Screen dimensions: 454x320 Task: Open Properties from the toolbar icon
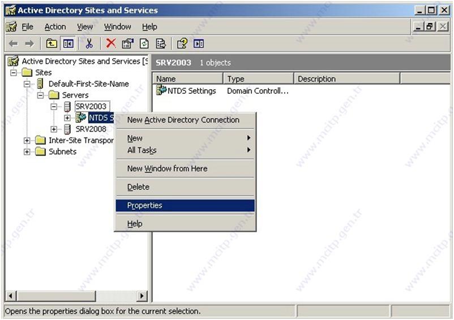point(128,44)
